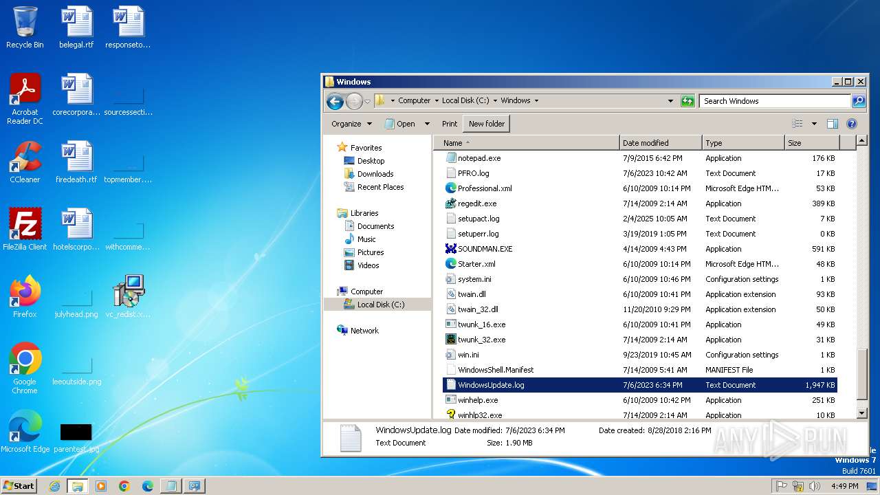Click the New folder button

click(487, 124)
